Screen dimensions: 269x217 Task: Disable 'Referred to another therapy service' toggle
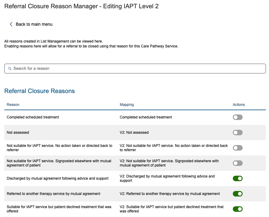(238, 194)
